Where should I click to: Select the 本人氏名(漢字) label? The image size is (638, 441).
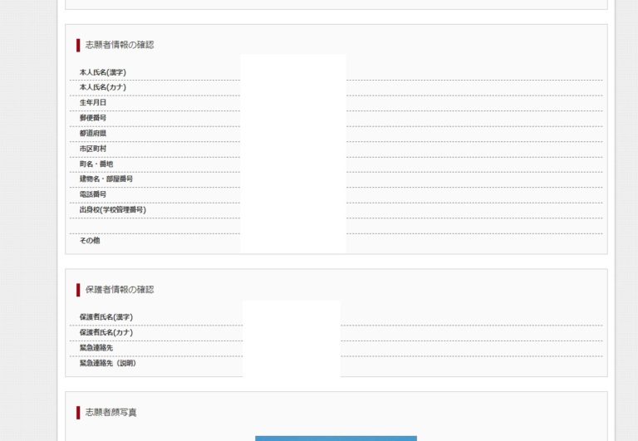[x=103, y=72]
